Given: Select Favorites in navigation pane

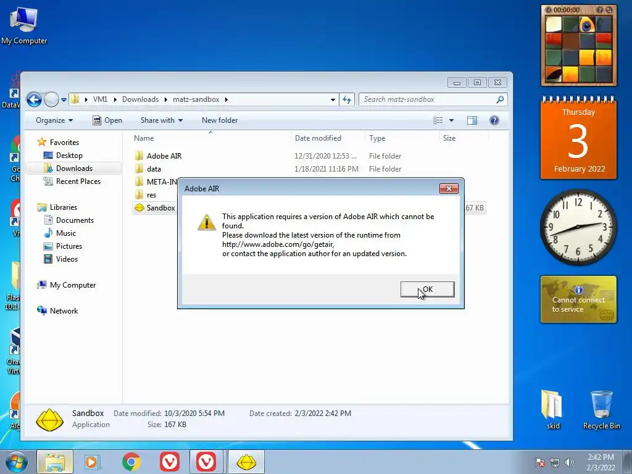Looking at the screenshot, I should pyautogui.click(x=64, y=143).
